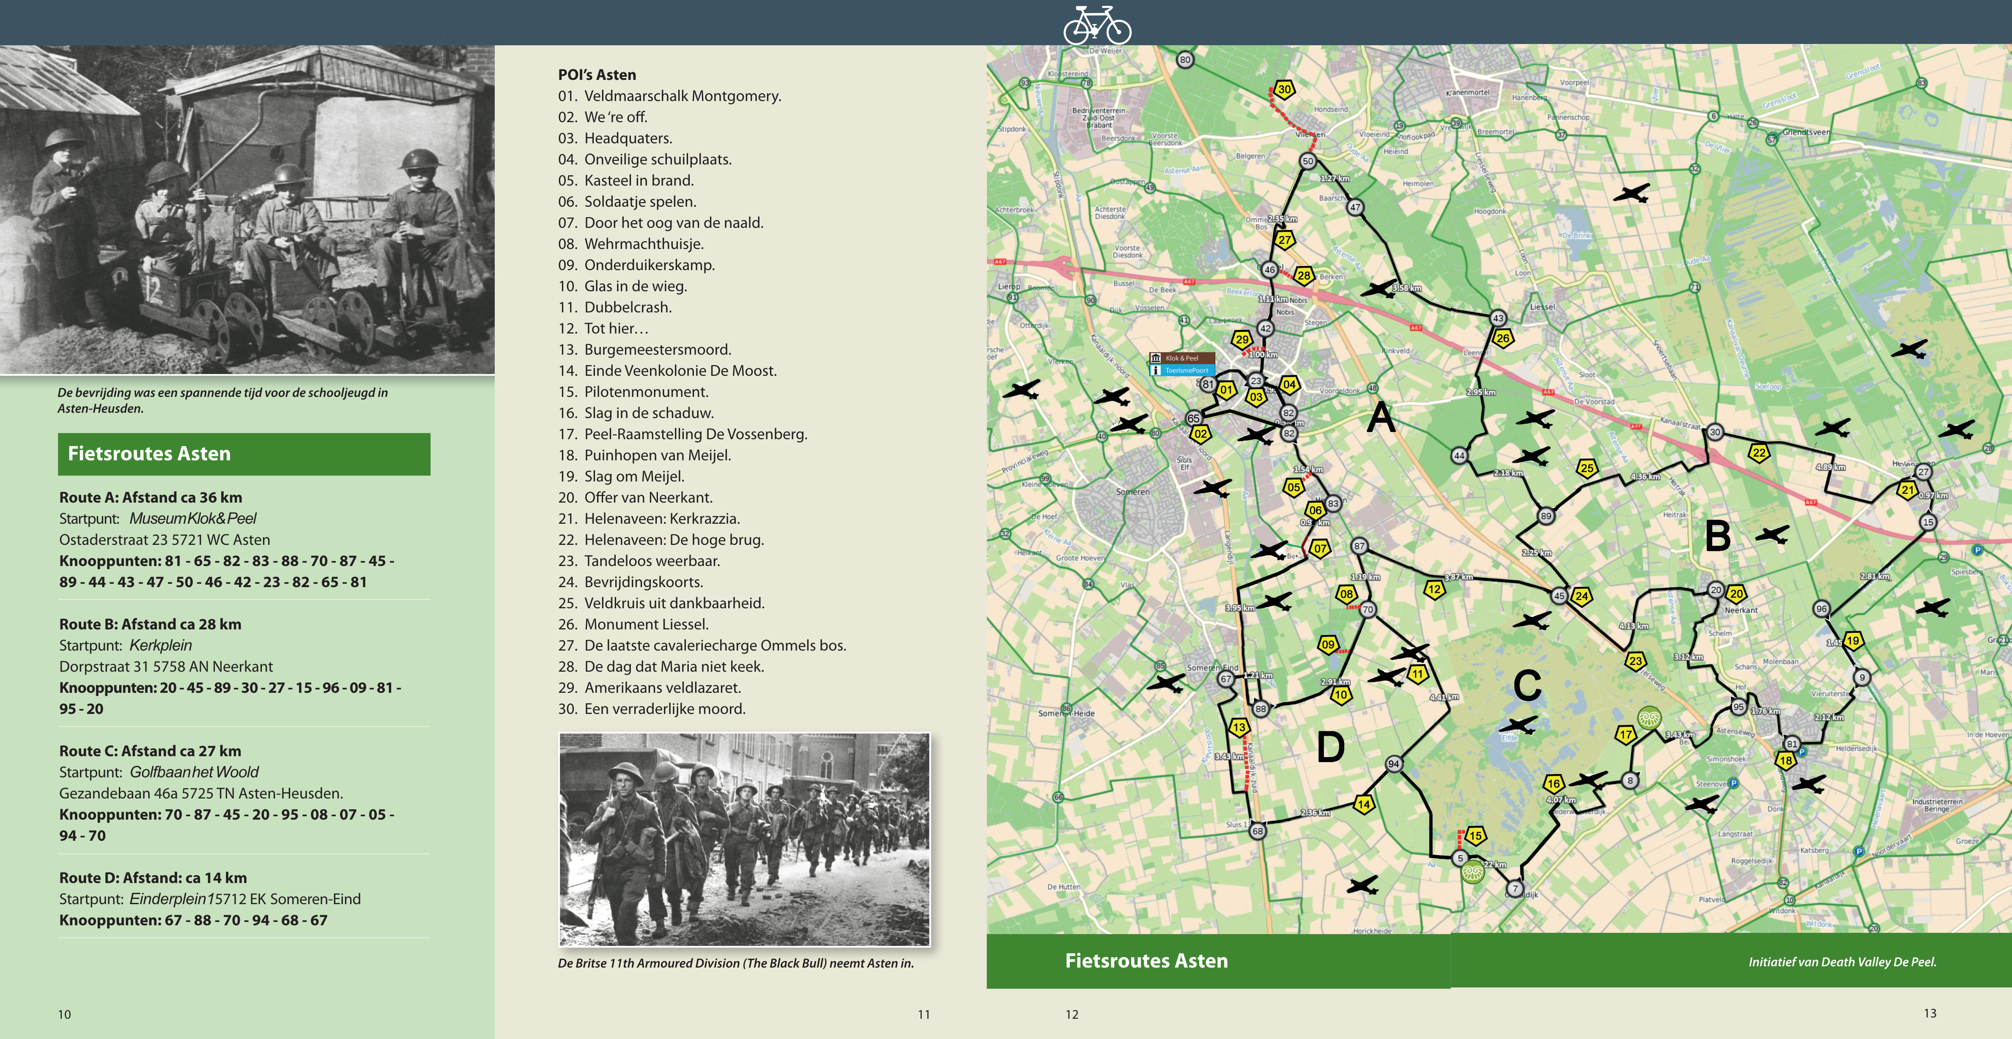This screenshot has width=2012, height=1039.
Task: Click the large route letter C on the map
Action: click(x=1527, y=686)
